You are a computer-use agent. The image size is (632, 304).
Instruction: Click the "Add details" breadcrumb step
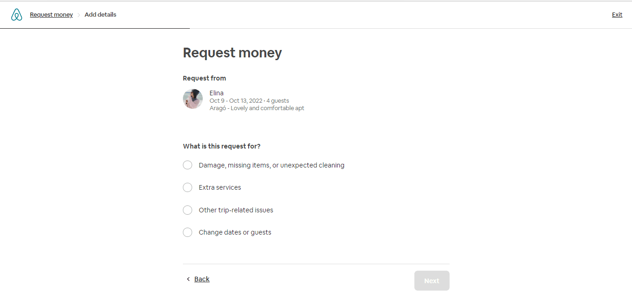pyautogui.click(x=100, y=14)
